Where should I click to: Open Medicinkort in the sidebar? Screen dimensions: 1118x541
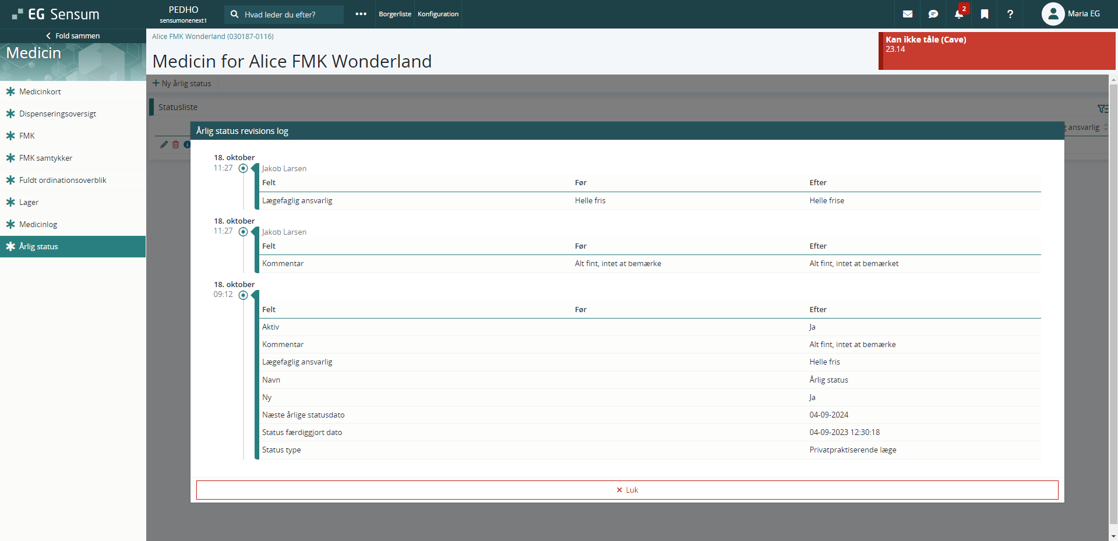click(40, 91)
